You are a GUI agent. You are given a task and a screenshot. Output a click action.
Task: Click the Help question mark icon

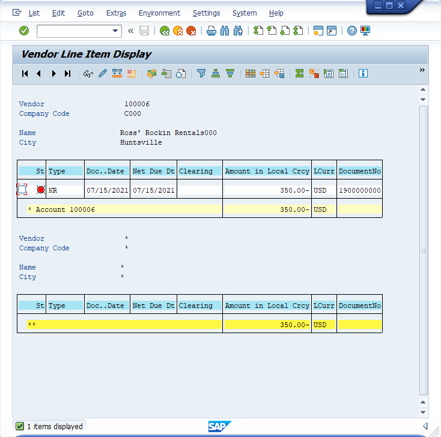[x=351, y=31]
